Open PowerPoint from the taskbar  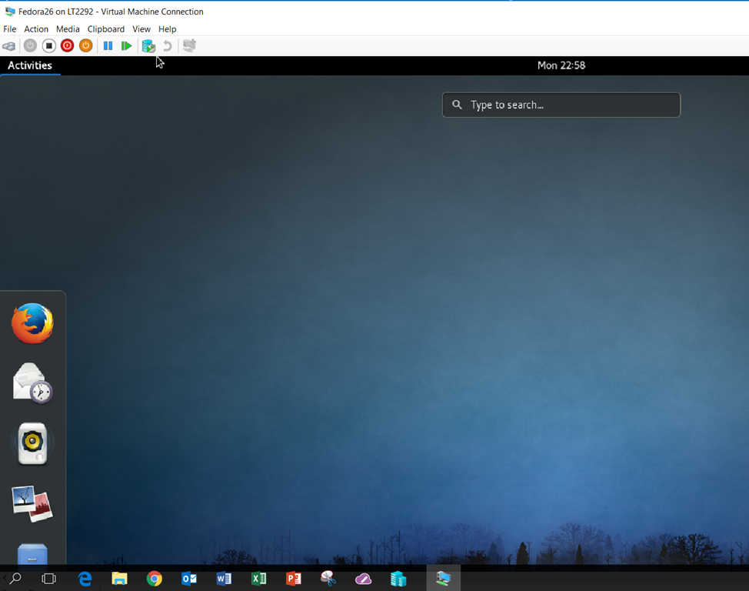pos(293,579)
